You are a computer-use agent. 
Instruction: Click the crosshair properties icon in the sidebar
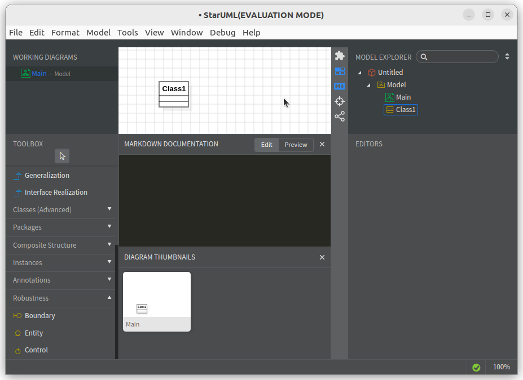point(340,101)
